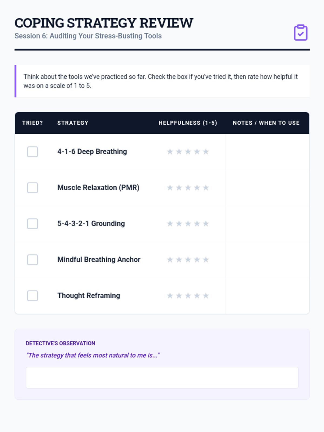The image size is (324, 432).
Task: Tick the Muscle Relaxation (PMR) checkbox
Action: (x=32, y=188)
